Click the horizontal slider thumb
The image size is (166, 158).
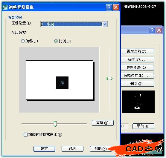[55, 124]
